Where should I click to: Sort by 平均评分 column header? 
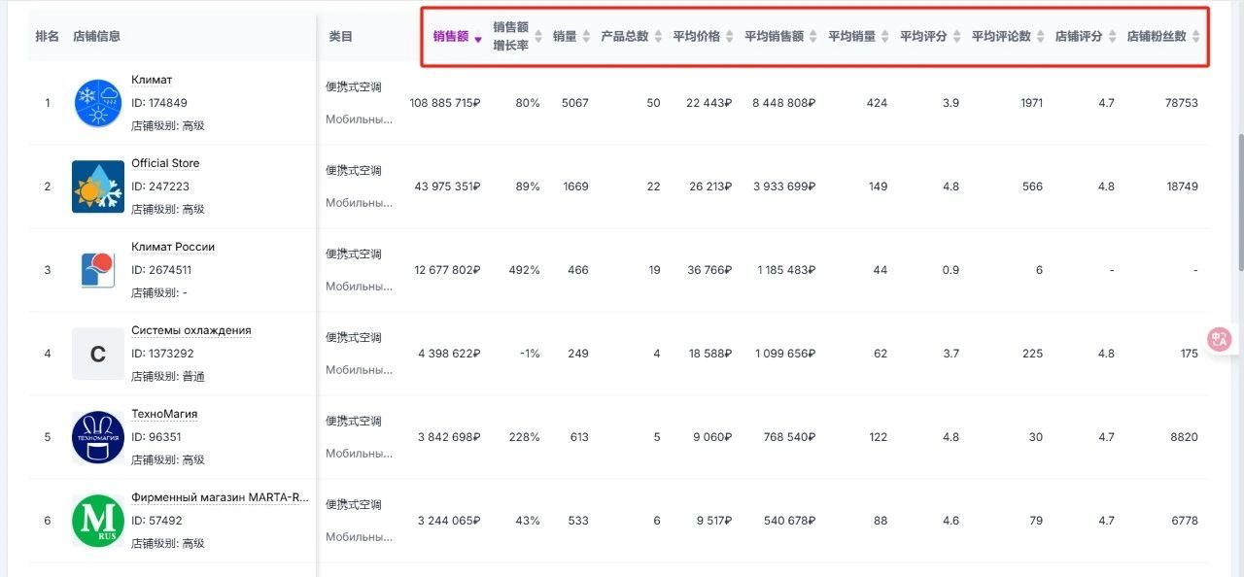930,37
